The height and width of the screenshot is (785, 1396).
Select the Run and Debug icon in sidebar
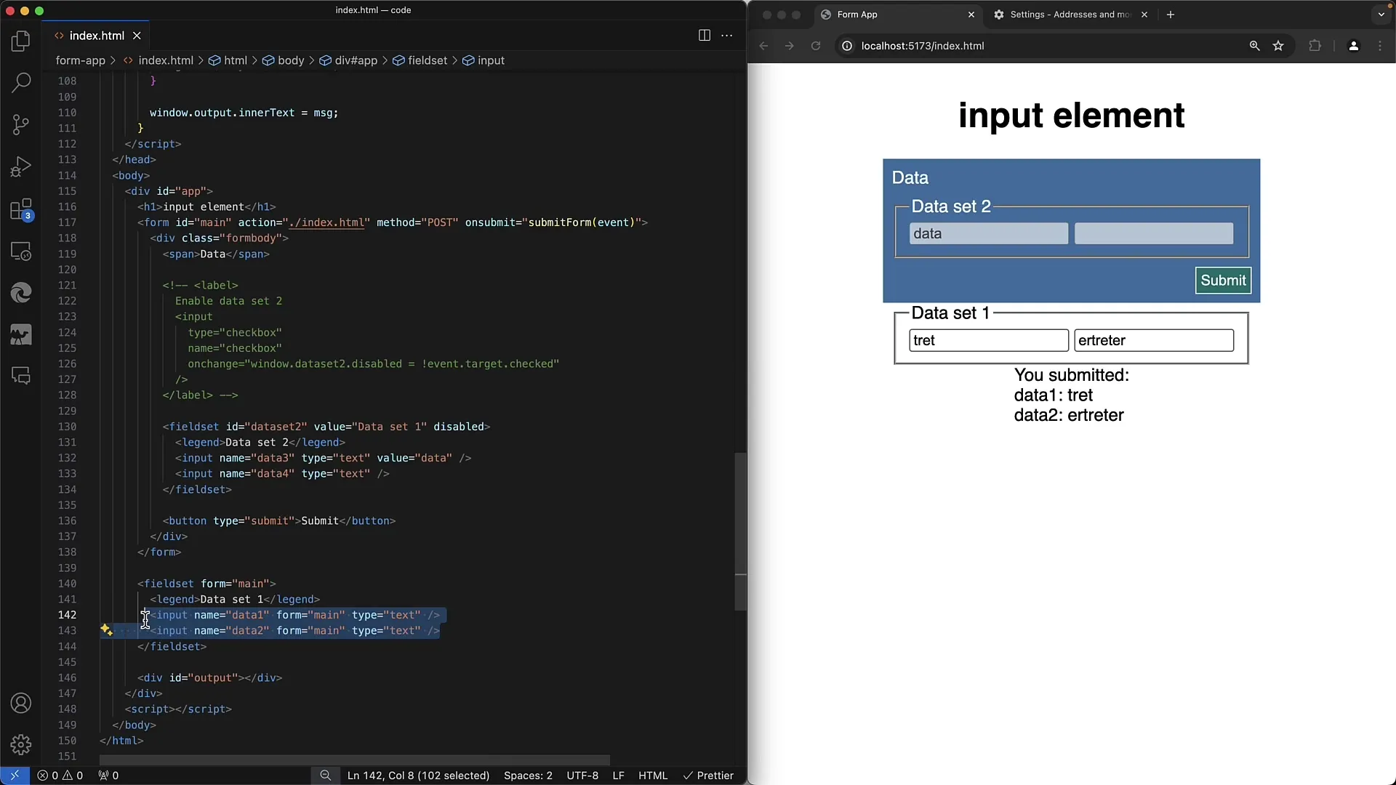21,166
